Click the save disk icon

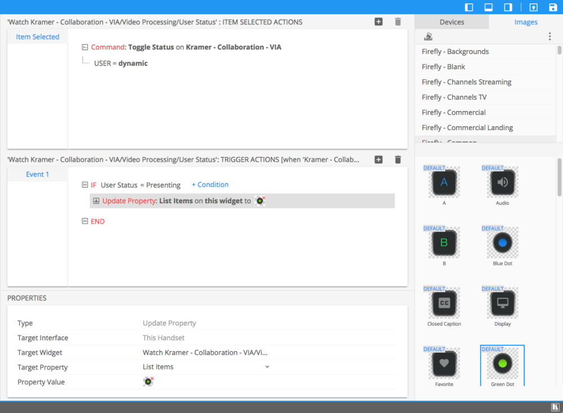(553, 7)
